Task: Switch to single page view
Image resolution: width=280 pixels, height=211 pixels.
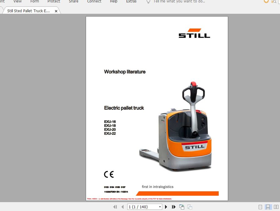Action: pyautogui.click(x=260, y=207)
